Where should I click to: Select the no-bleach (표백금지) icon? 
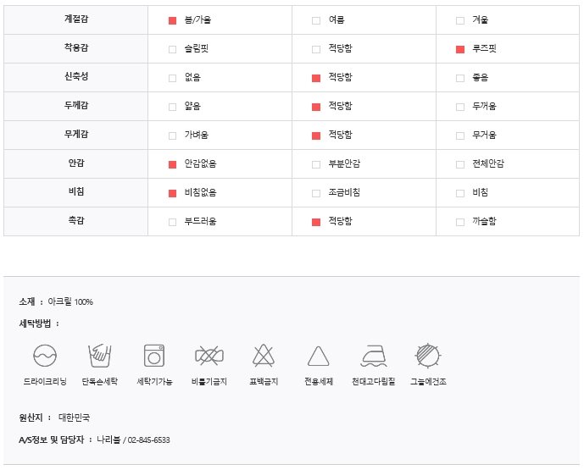[x=264, y=356]
